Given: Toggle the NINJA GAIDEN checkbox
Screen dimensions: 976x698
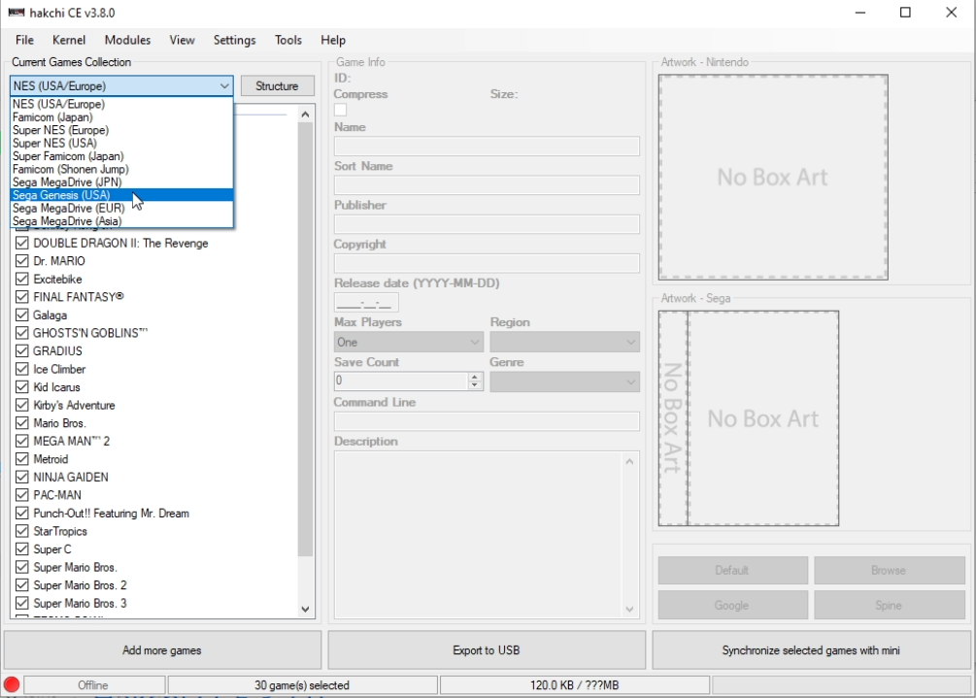Looking at the screenshot, I should pyautogui.click(x=22, y=478).
